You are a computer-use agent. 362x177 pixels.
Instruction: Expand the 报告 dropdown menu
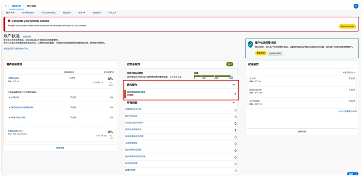[82, 12]
